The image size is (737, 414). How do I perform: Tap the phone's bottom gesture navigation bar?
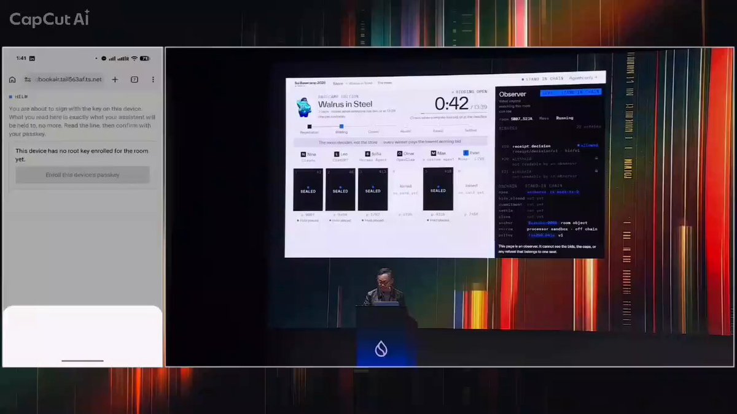pos(83,361)
